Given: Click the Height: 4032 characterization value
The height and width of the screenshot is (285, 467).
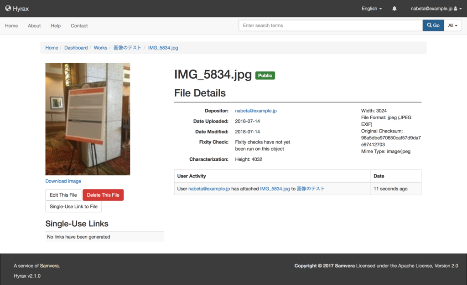Looking at the screenshot, I should pos(249,160).
